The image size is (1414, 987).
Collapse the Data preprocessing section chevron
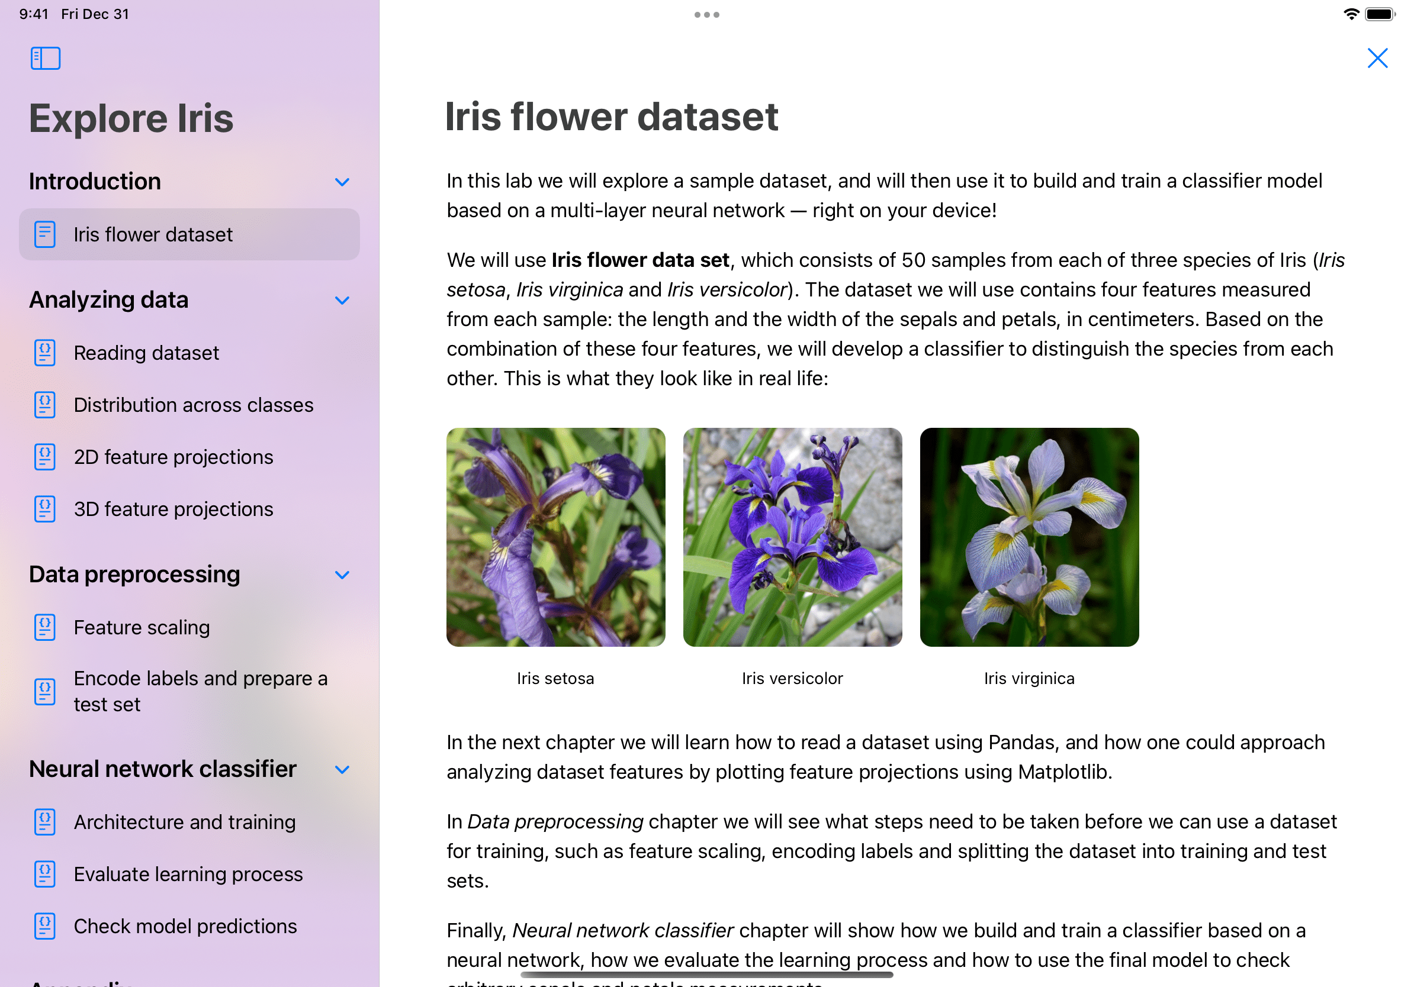coord(342,575)
